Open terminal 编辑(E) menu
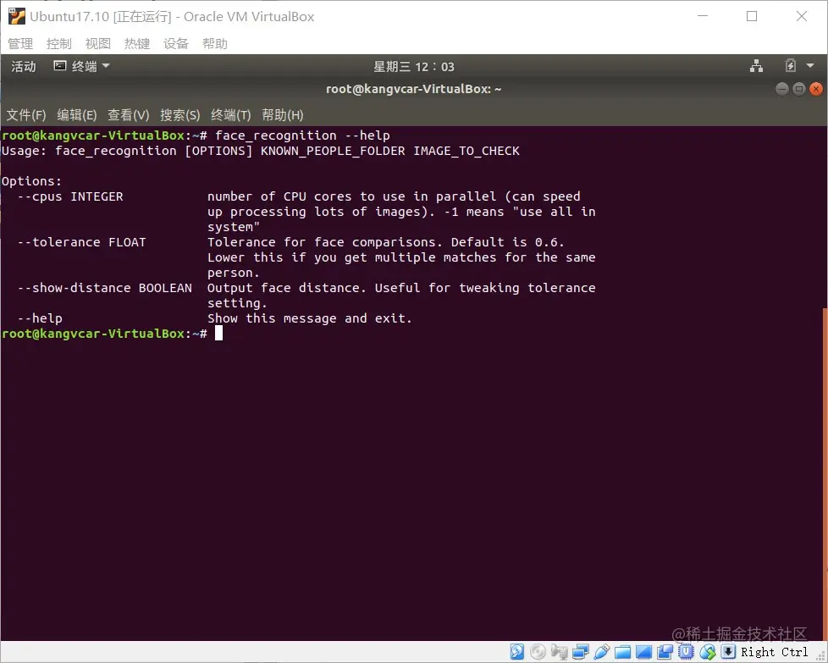The height and width of the screenshot is (663, 828). point(76,114)
